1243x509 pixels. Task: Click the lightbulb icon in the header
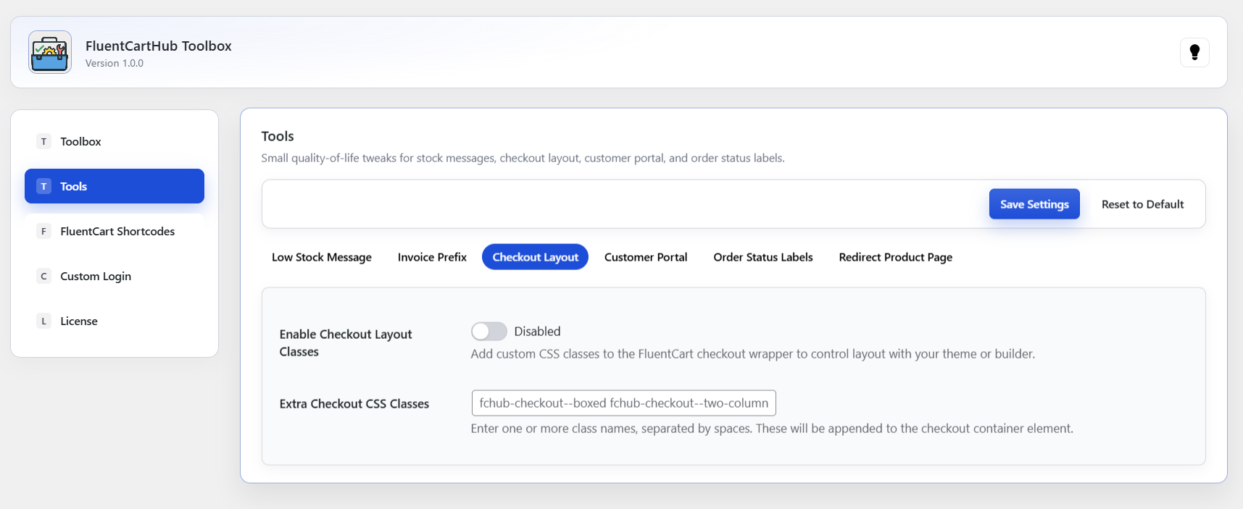[x=1194, y=52]
